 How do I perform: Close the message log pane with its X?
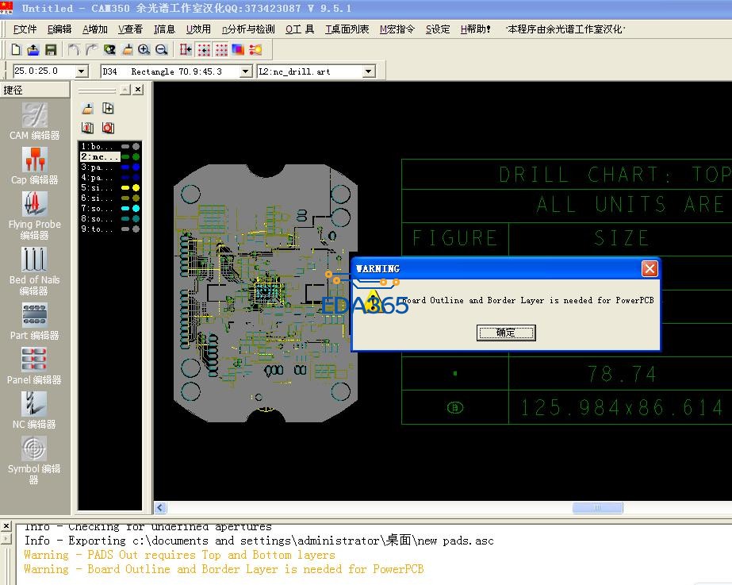pos(6,526)
